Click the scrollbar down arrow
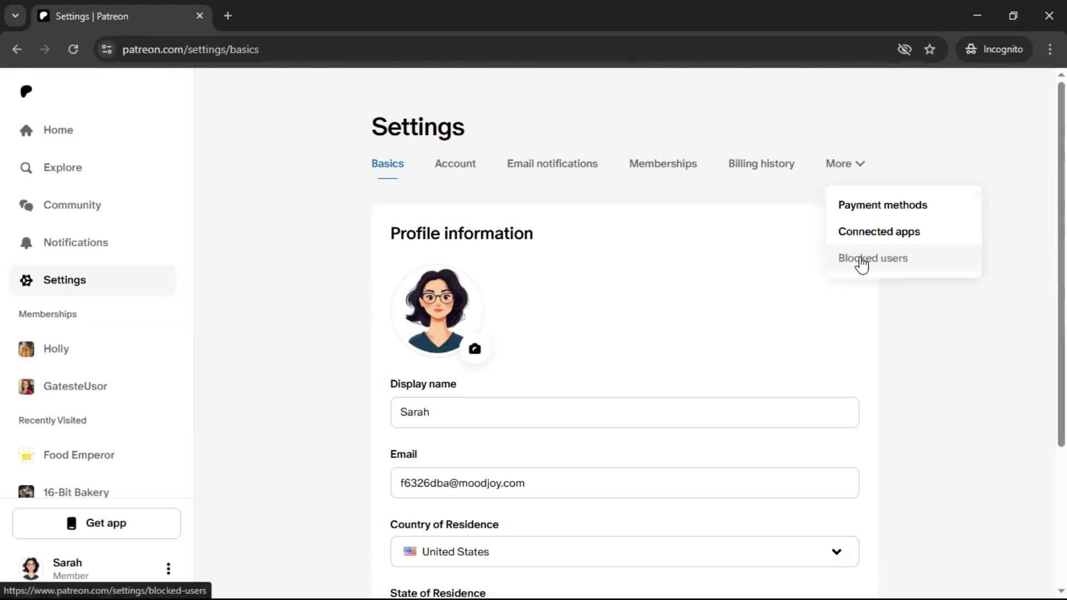1067x600 pixels. 1061,591
